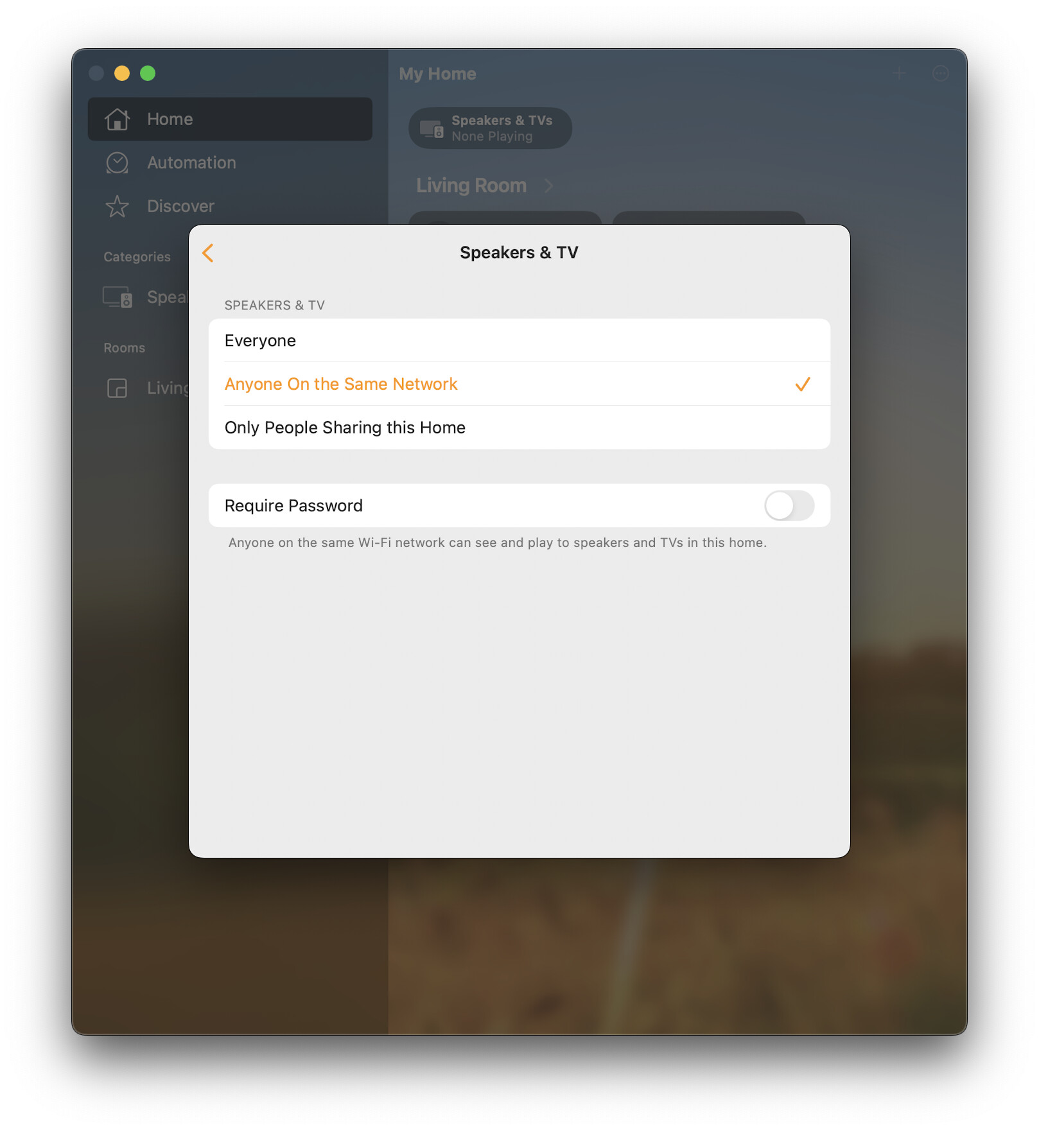Click the Discover star icon
This screenshot has height=1130, width=1039.
pos(118,207)
